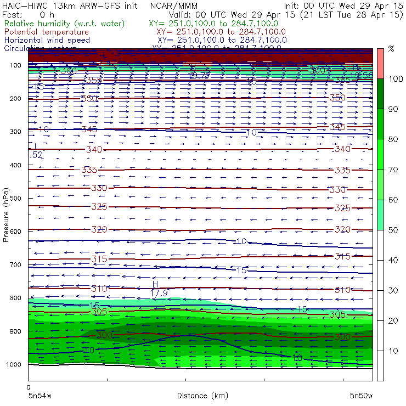Click the 'Fcst: 0 h' forecast label

pyautogui.click(x=27, y=14)
